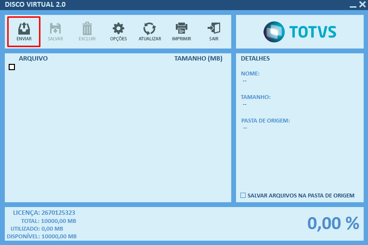The width and height of the screenshot is (368, 245).
Task: Close the Disco Virtual window
Action: pyautogui.click(x=362, y=4)
